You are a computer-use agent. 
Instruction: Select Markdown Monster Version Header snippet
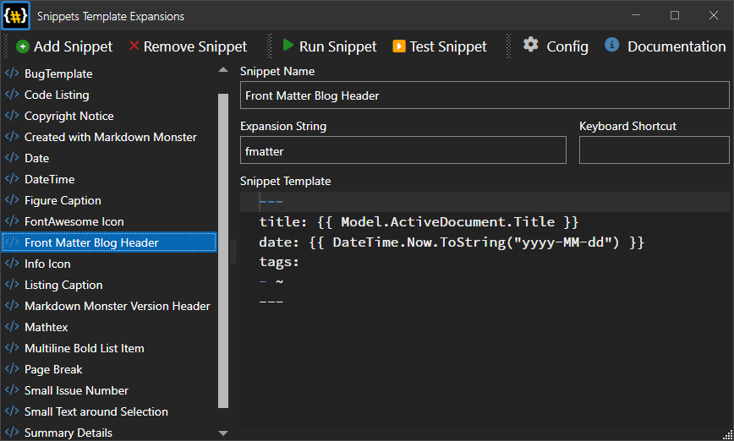coord(117,306)
